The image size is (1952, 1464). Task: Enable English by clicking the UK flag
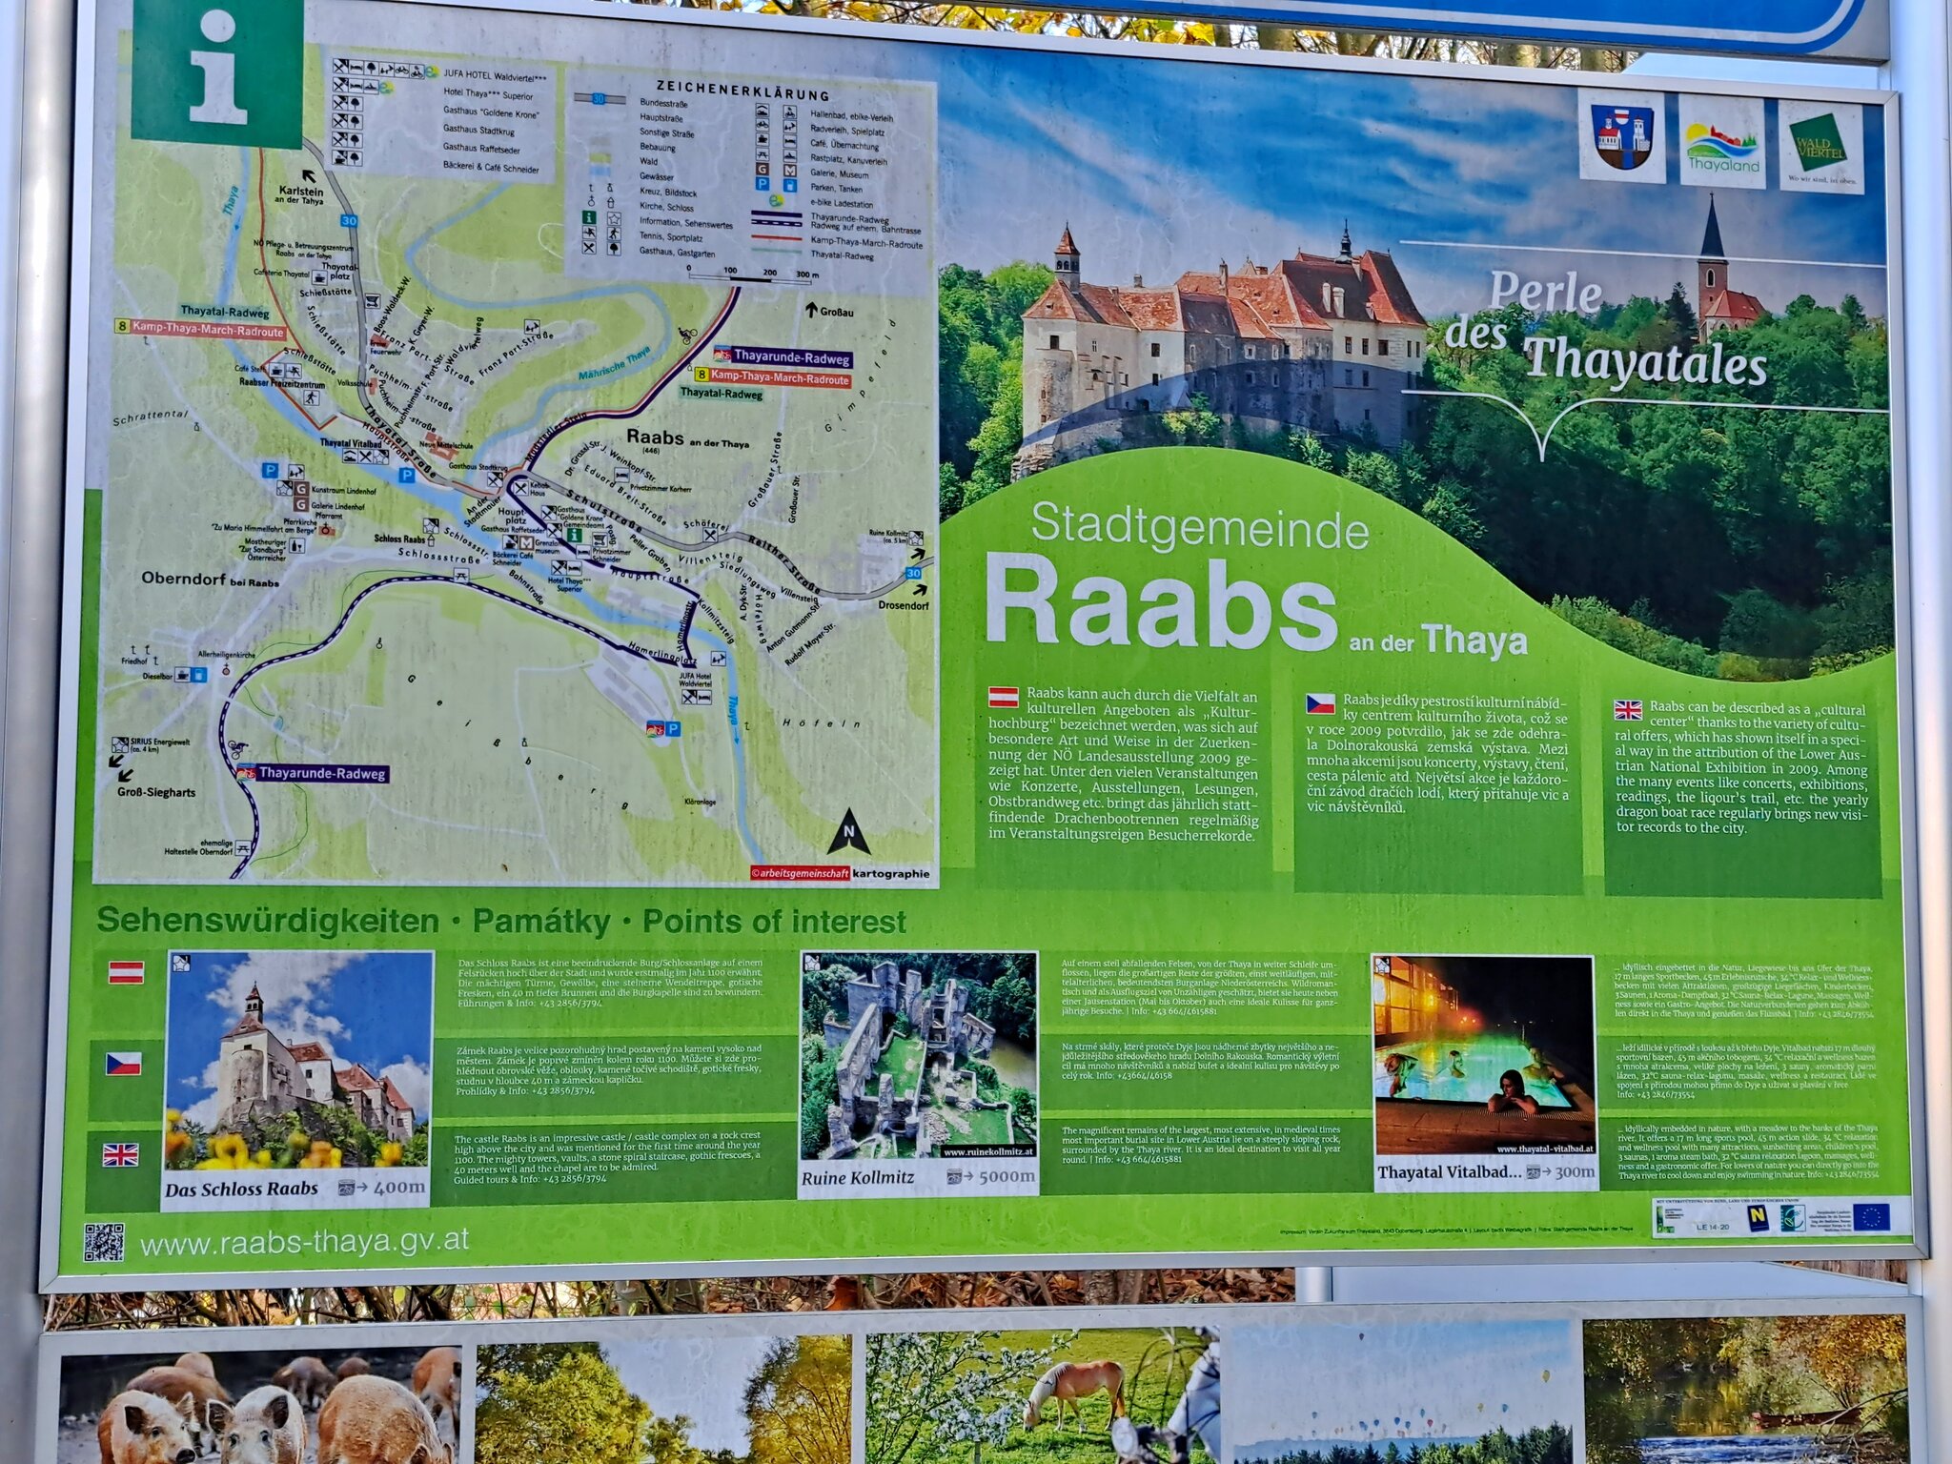(1631, 712)
